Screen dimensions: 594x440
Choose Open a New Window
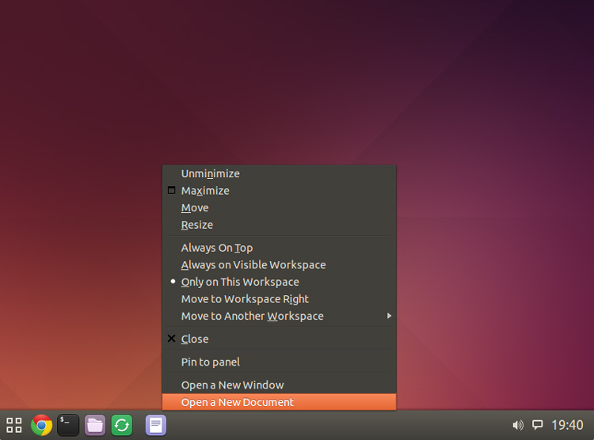232,385
